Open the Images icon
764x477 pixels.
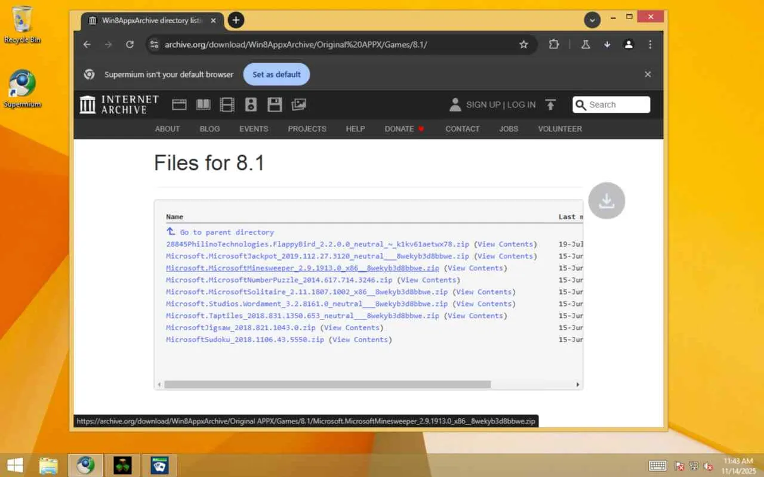click(298, 105)
